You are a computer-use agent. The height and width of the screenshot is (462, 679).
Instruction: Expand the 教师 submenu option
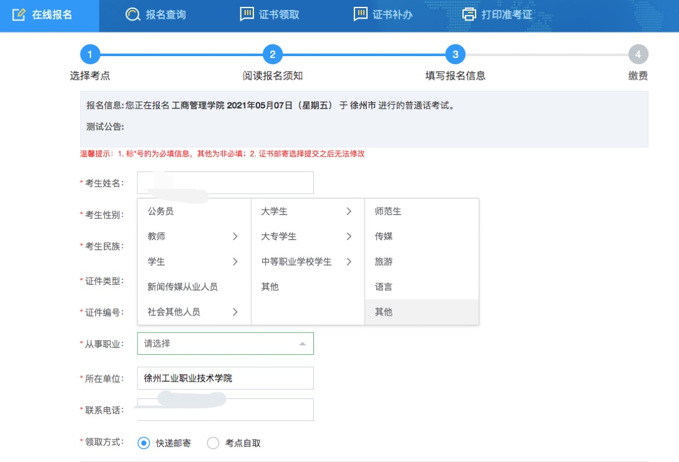click(193, 236)
